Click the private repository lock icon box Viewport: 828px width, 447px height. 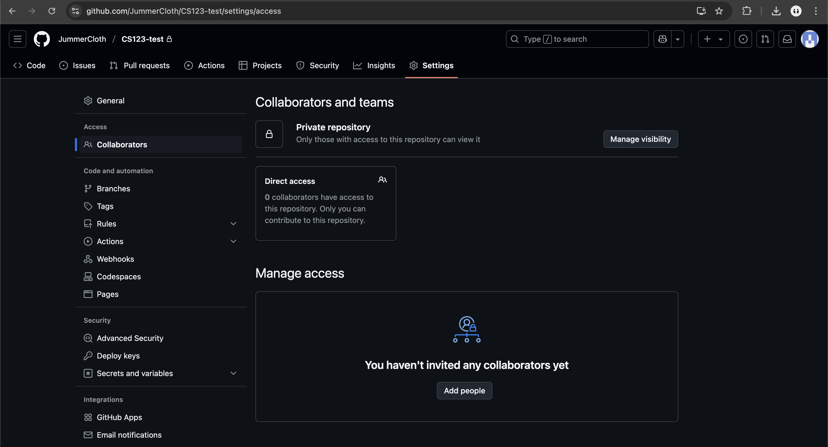(269, 134)
